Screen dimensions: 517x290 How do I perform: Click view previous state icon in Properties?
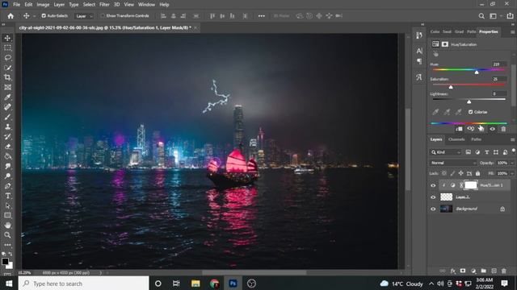pos(470,129)
